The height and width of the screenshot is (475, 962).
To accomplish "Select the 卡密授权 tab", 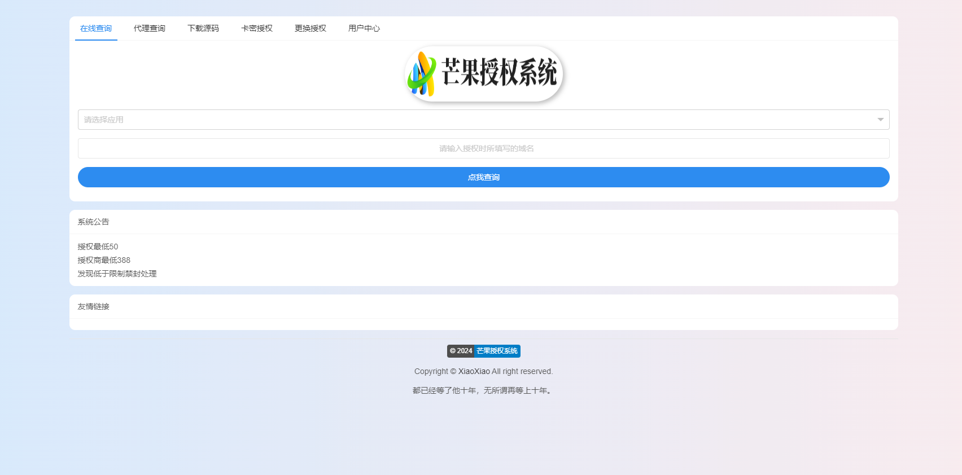I will [x=257, y=28].
